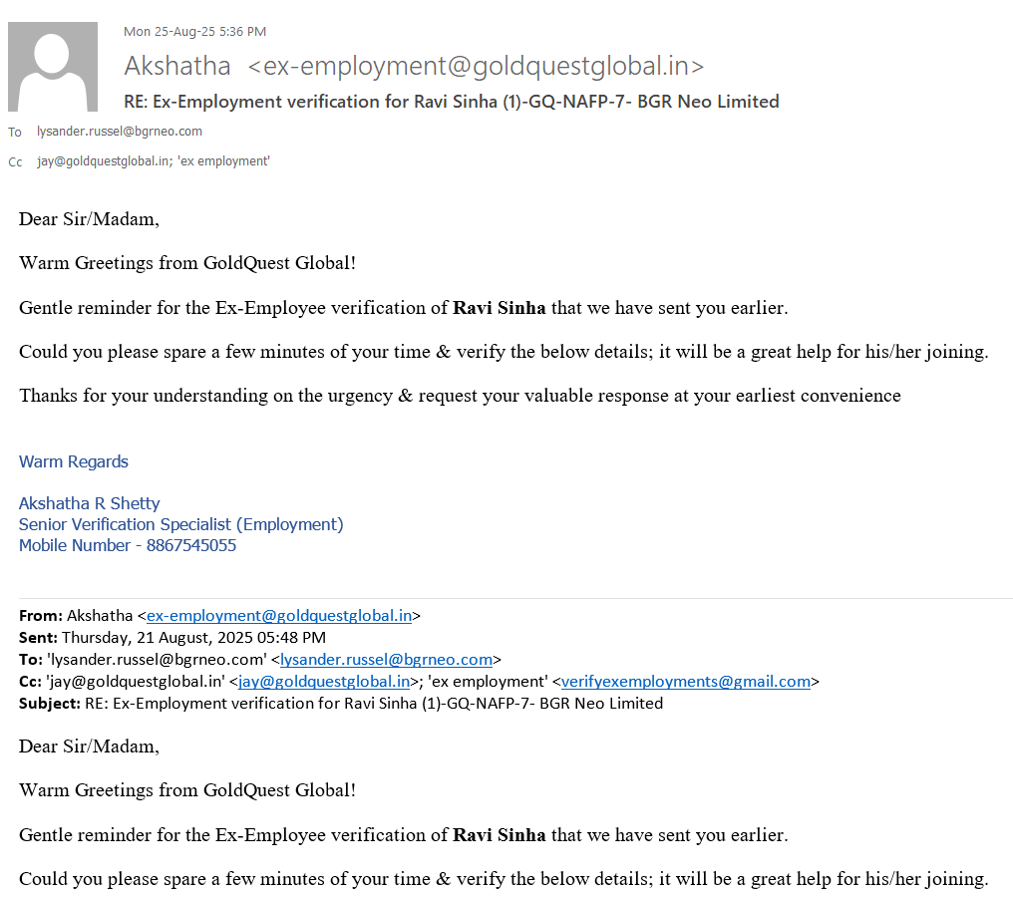Click the 'ex employment' Cc recipient in header
Screen dimensions: 1013x897
(223, 161)
